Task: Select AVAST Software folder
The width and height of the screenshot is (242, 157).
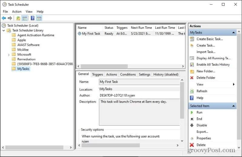Action: click(28, 45)
